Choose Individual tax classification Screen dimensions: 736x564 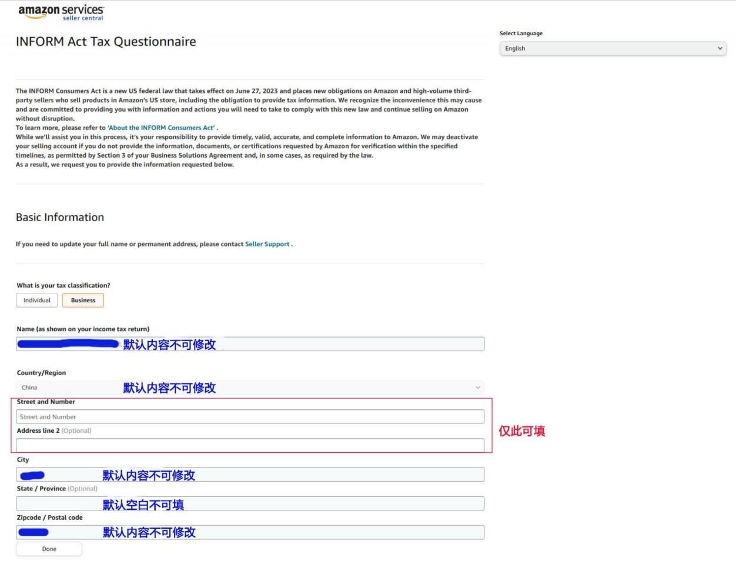click(x=37, y=300)
